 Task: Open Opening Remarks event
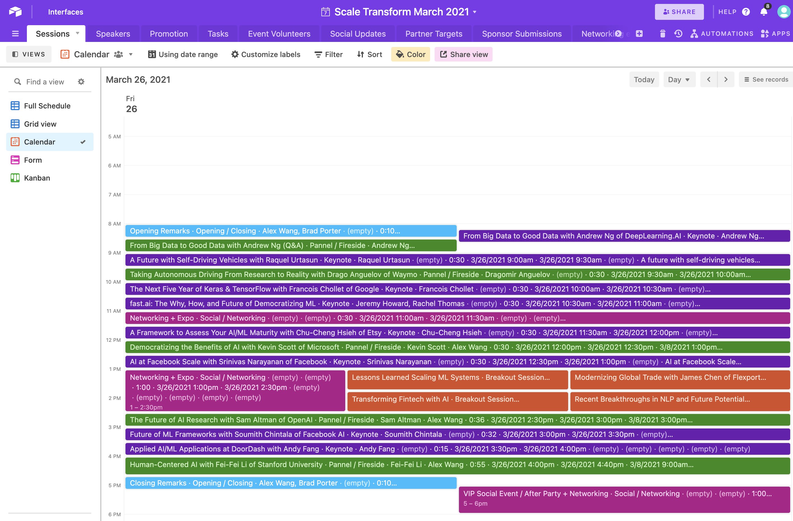point(291,231)
